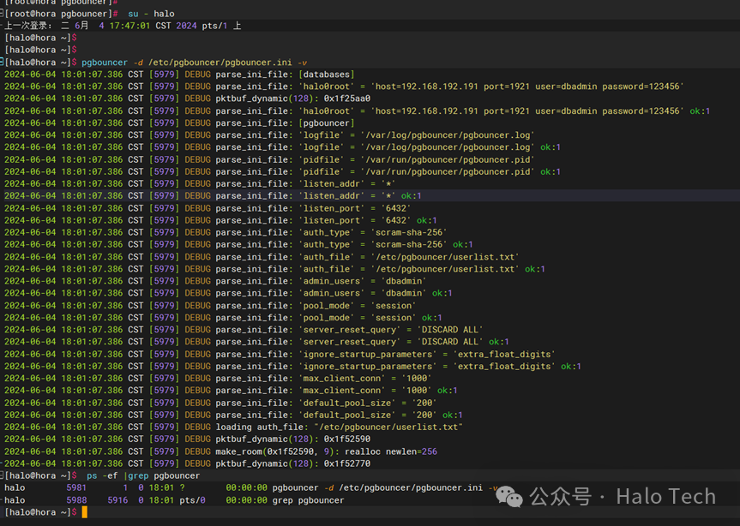Click the 'Halo Tech' watermark text
Viewport: 740px width, 526px height.
pos(664,496)
